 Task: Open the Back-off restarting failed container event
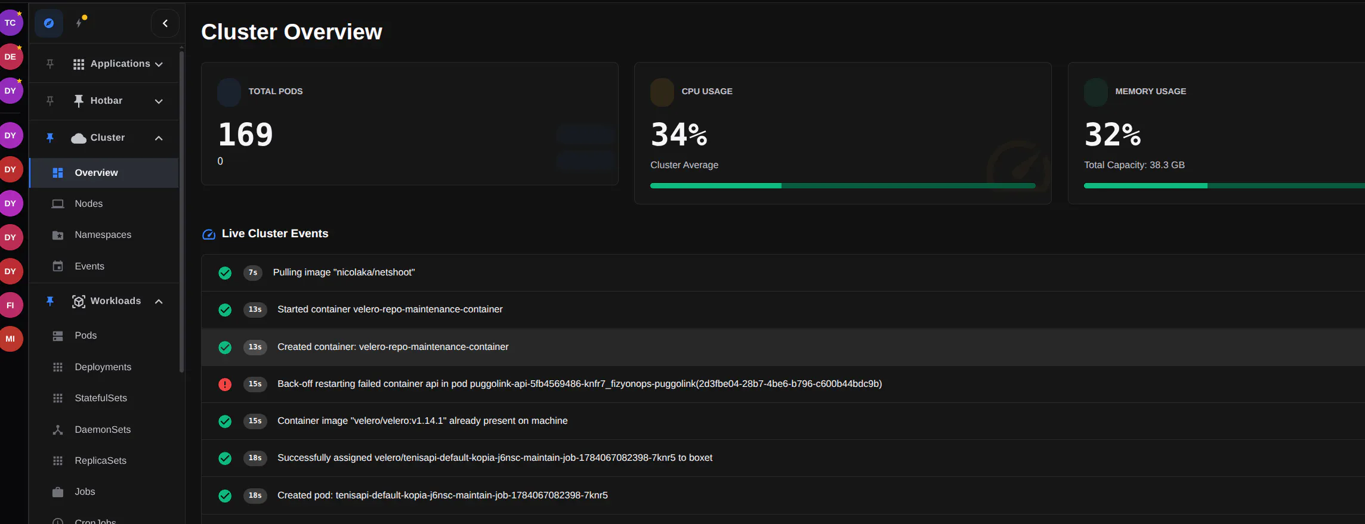click(x=783, y=385)
